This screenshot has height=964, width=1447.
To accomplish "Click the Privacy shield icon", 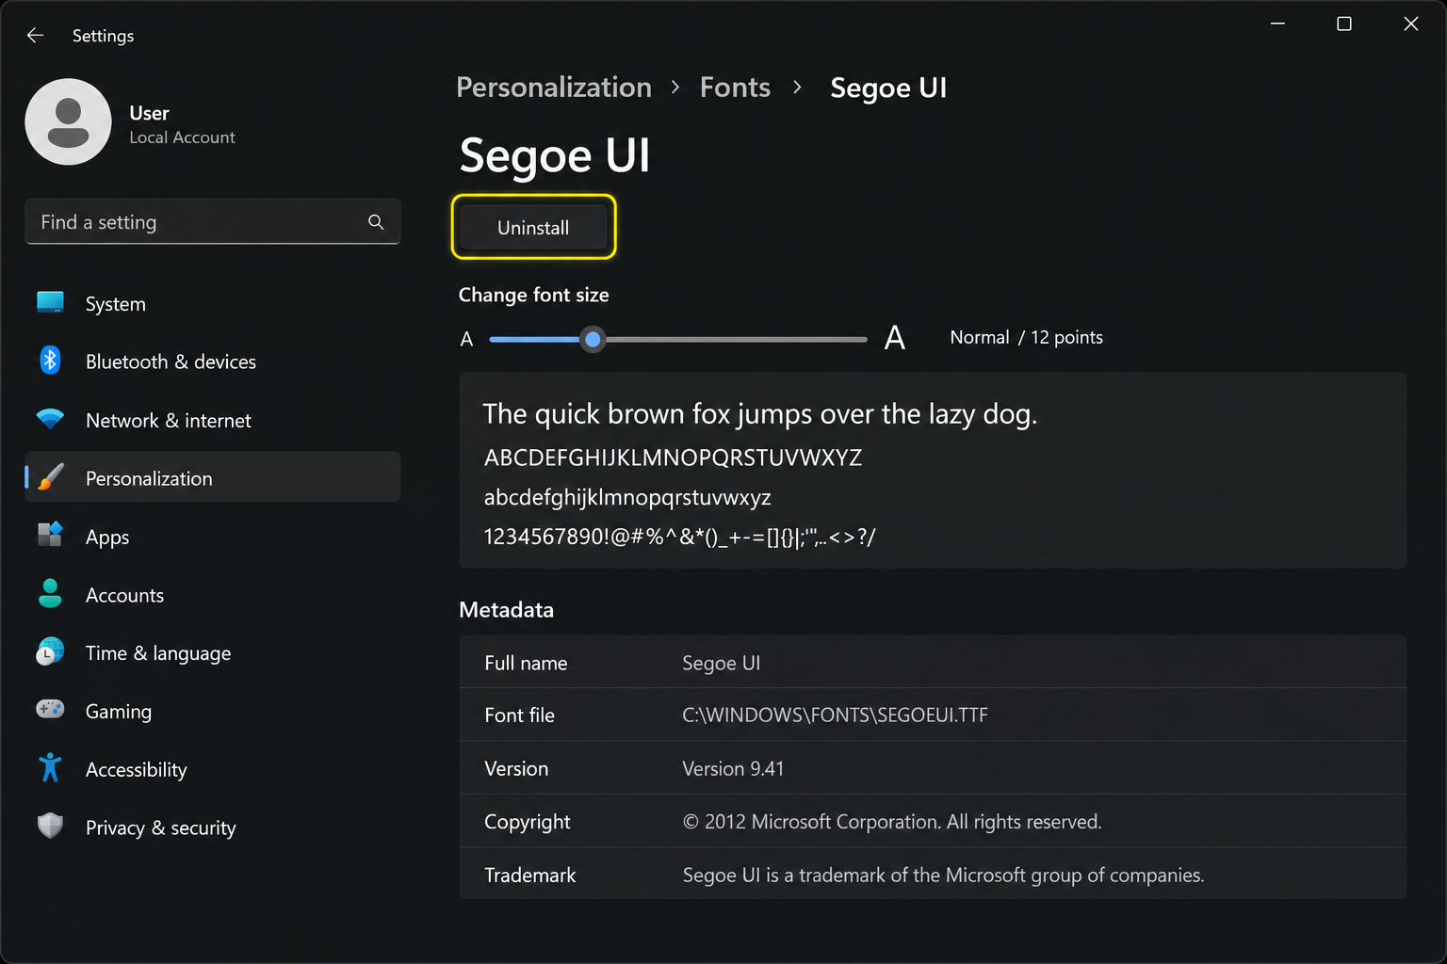I will click(x=50, y=826).
